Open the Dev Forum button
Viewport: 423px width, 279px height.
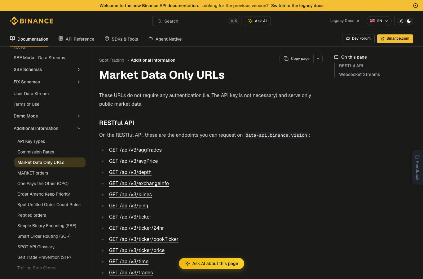tap(358, 38)
